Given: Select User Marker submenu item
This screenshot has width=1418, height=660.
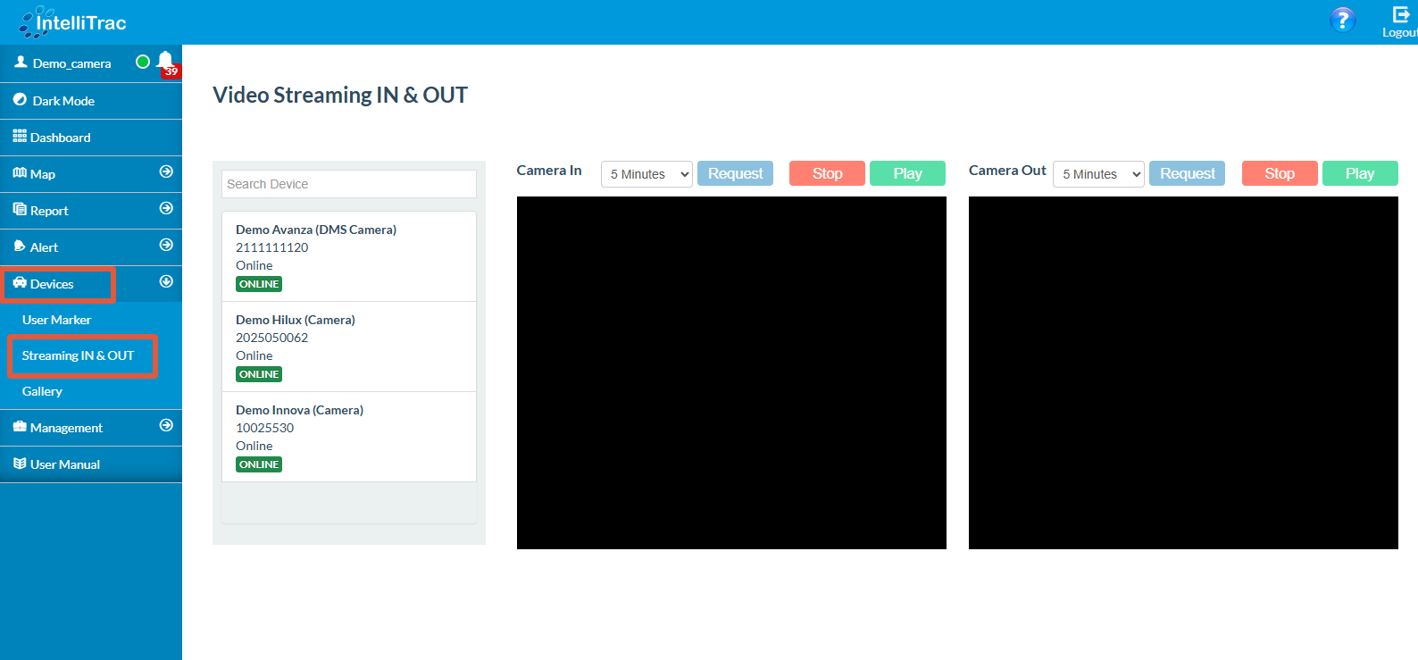Looking at the screenshot, I should pos(56,320).
